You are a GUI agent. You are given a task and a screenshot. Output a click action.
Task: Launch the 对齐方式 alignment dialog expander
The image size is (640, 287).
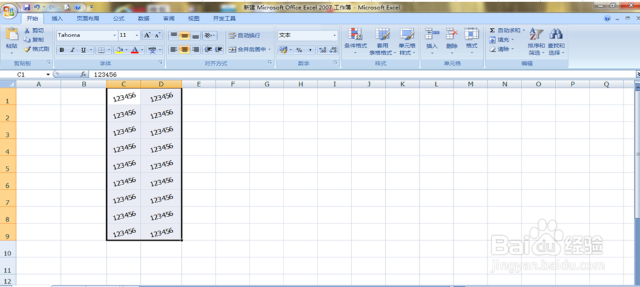pos(270,63)
